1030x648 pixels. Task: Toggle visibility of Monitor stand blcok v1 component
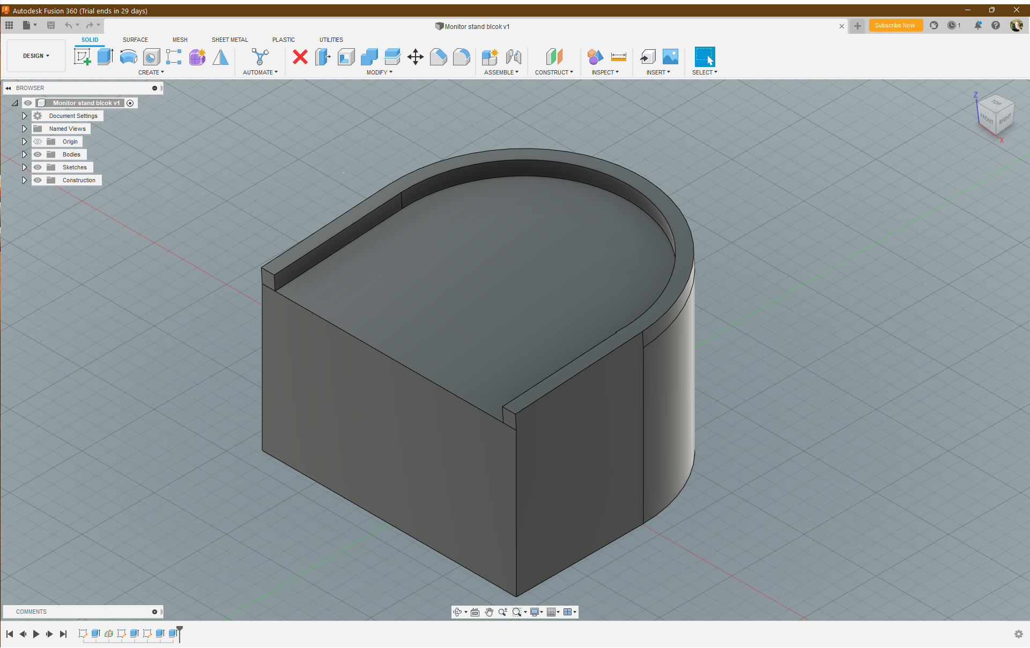[x=28, y=103]
